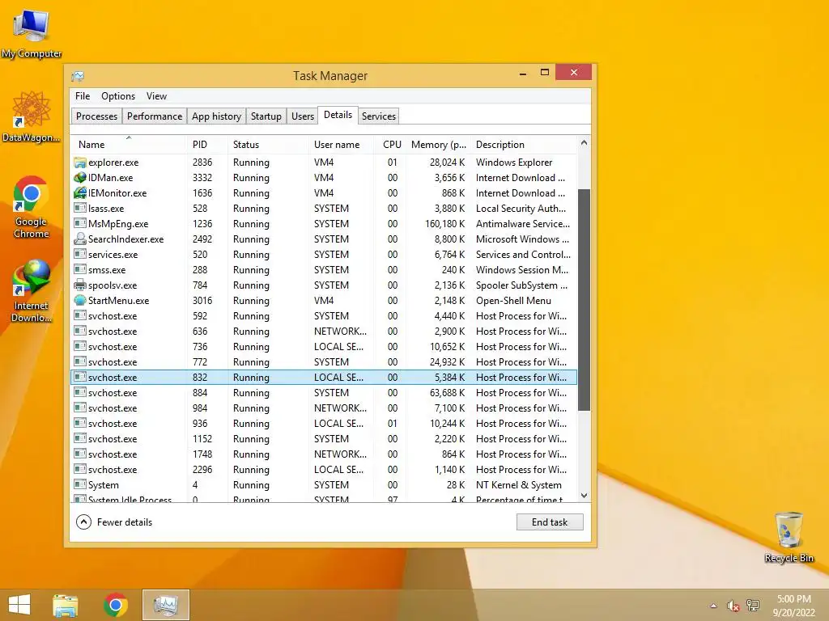Open Google Chrome desktop shortcut
The width and height of the screenshot is (829, 621).
[32, 206]
